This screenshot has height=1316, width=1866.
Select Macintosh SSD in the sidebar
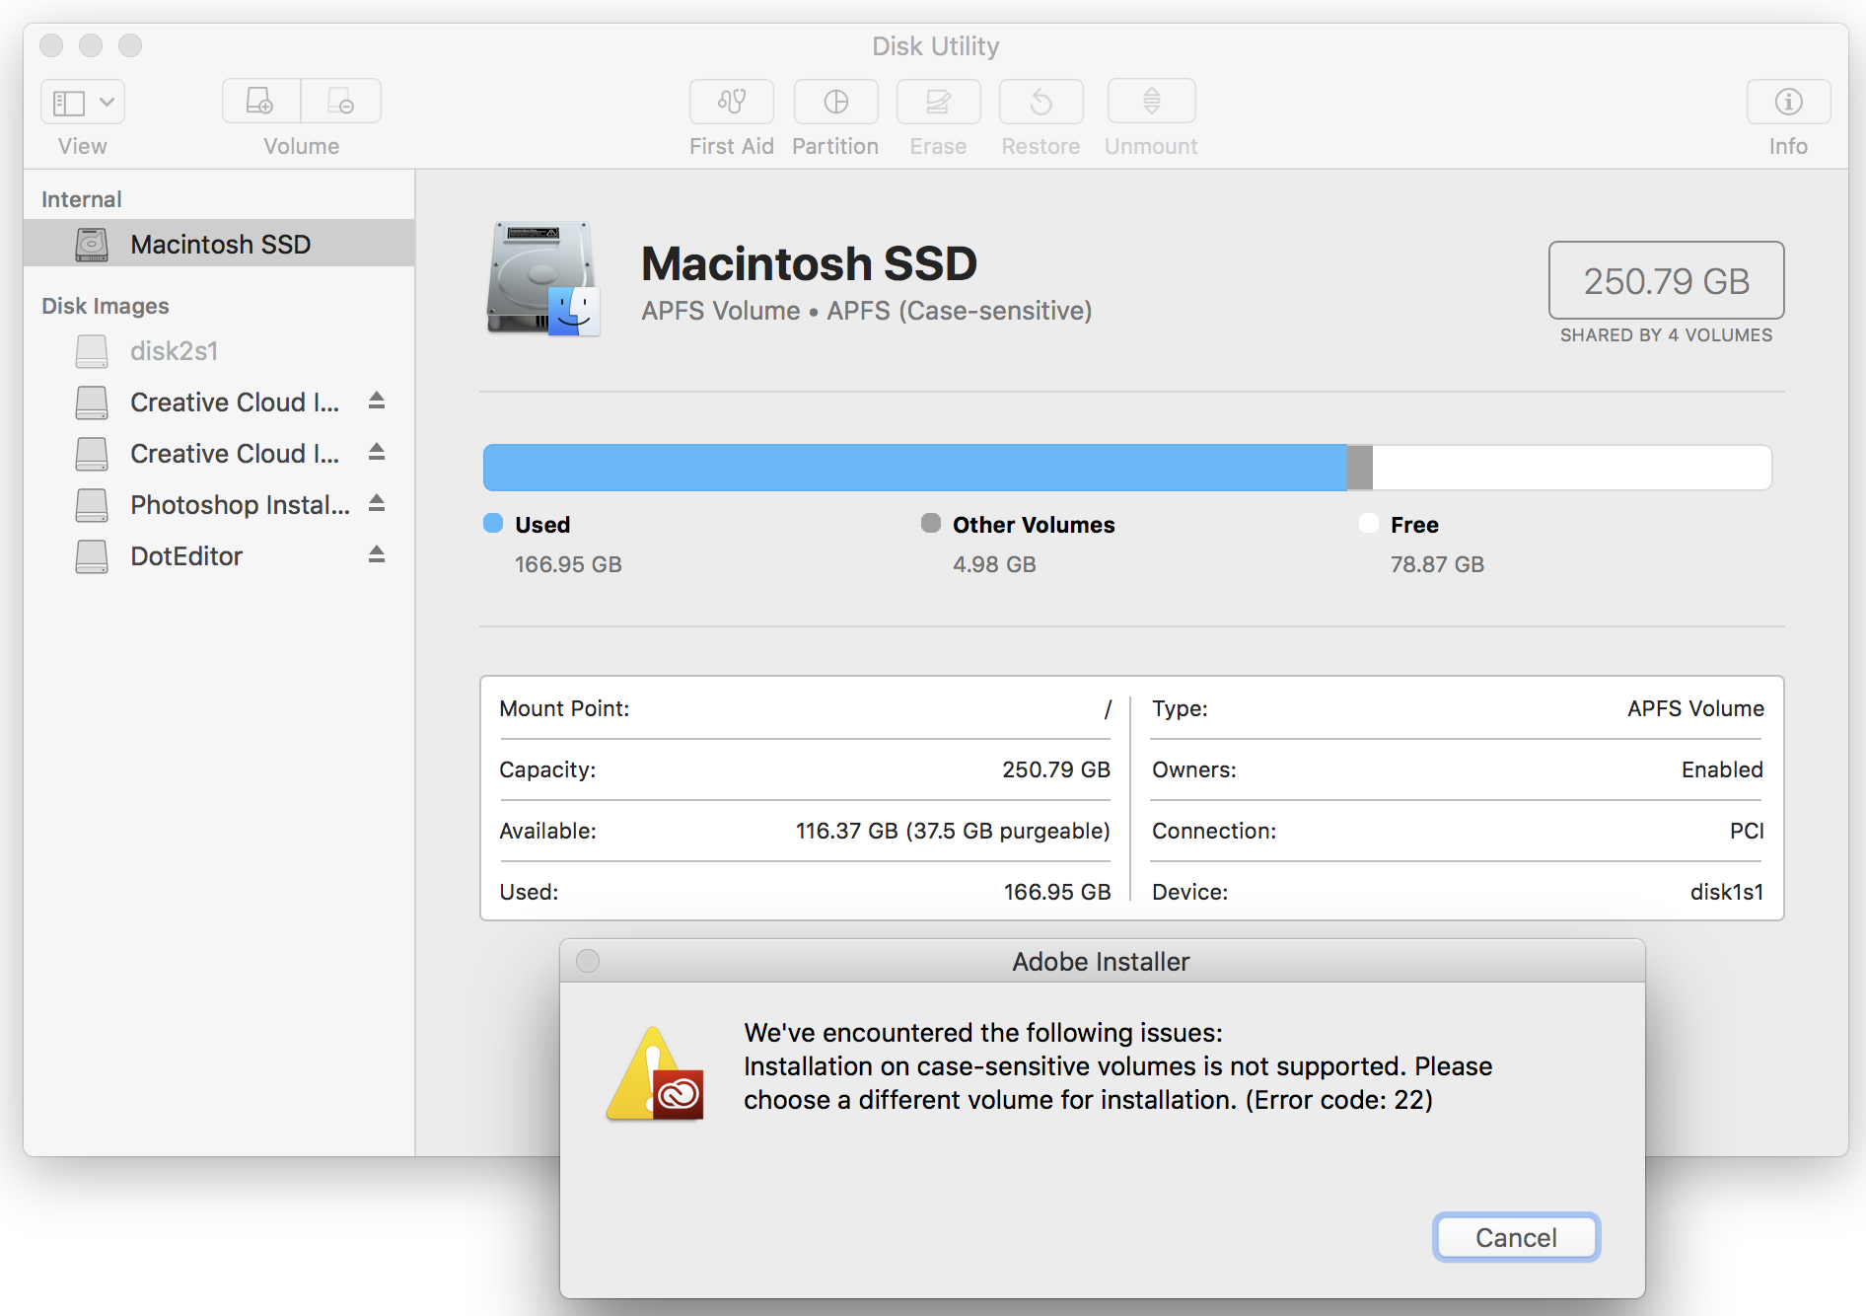click(219, 244)
